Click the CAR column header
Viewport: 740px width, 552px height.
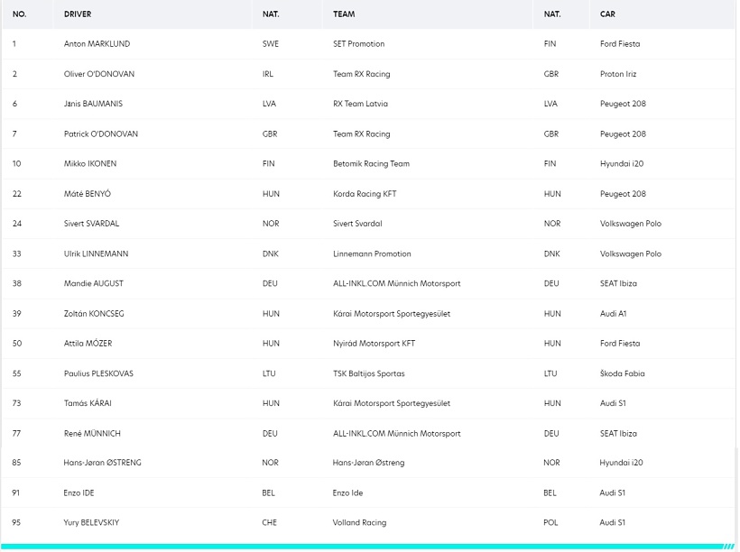[607, 14]
